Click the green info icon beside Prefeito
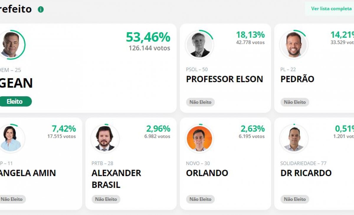This screenshot has width=354, height=215. pyautogui.click(x=41, y=9)
